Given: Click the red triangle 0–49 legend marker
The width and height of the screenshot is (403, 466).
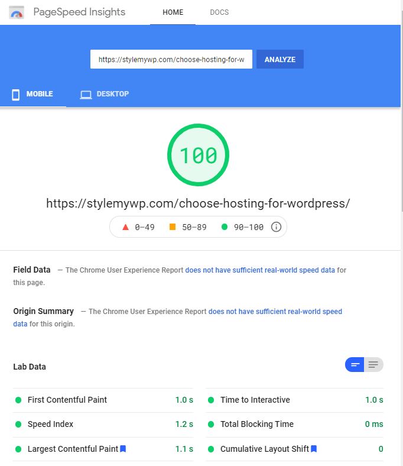Looking at the screenshot, I should pyautogui.click(x=125, y=227).
